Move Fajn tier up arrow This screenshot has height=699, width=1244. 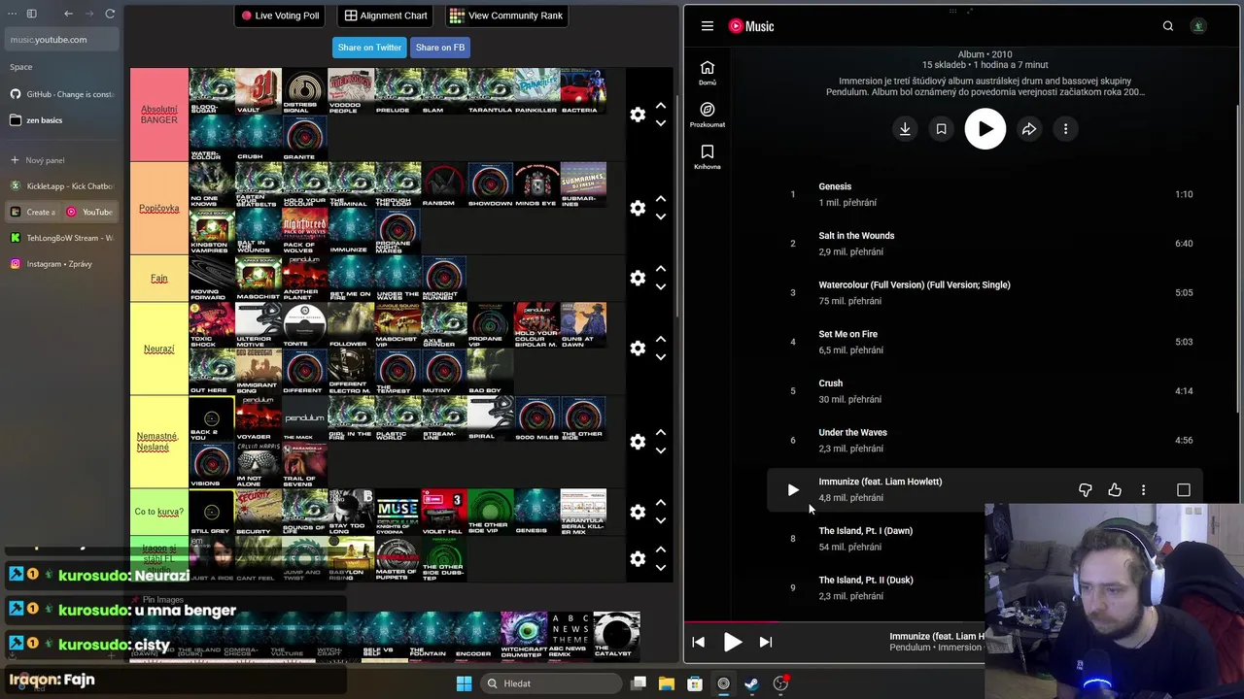pyautogui.click(x=661, y=269)
